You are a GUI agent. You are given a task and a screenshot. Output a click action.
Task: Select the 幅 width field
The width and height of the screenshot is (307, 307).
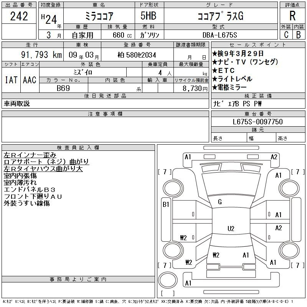click(x=261, y=138)
